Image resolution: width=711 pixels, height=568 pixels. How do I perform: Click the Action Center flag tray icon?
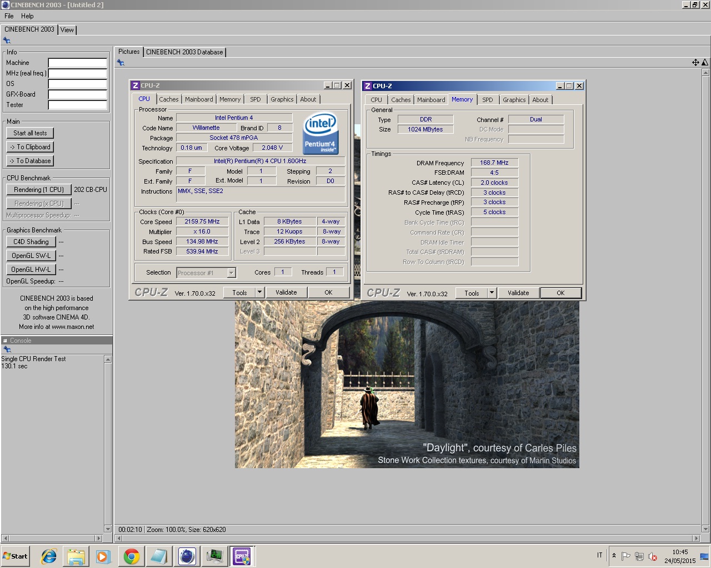click(x=625, y=556)
